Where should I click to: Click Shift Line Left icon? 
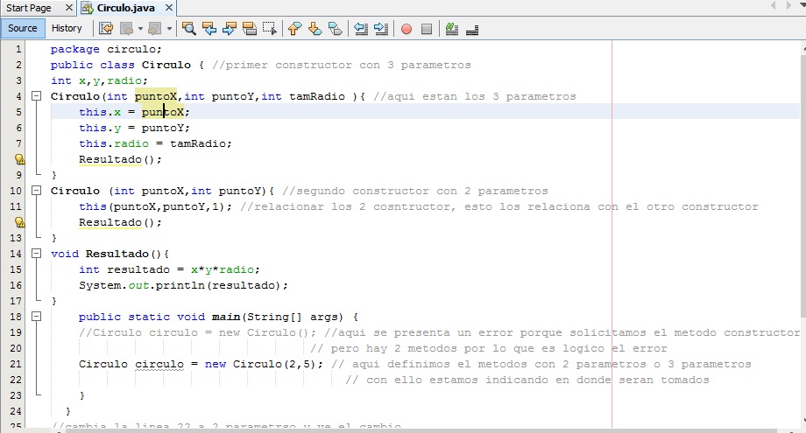tap(360, 28)
